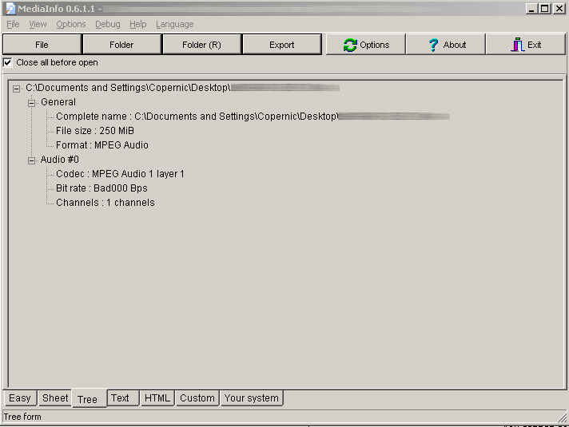Switch to the Sheet tab

click(55, 398)
